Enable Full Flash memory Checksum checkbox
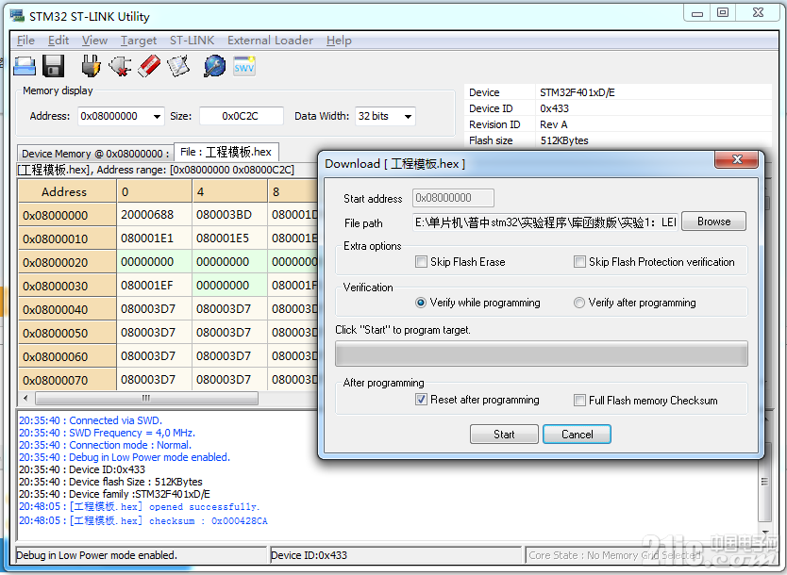The height and width of the screenshot is (575, 787). click(x=579, y=400)
